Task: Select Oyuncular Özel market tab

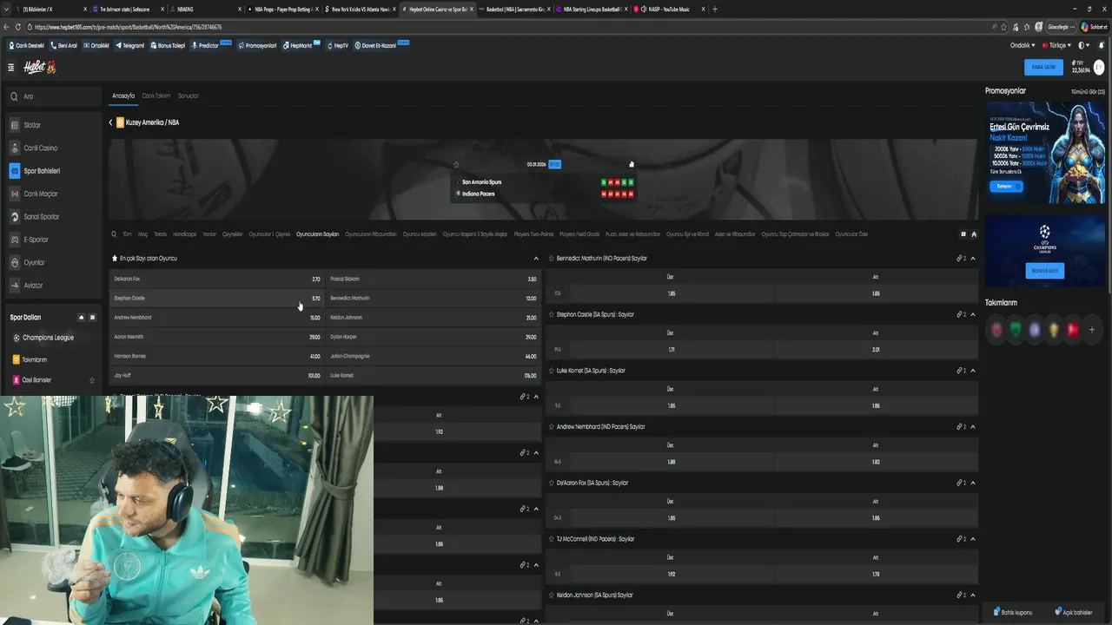Action: 851,234
